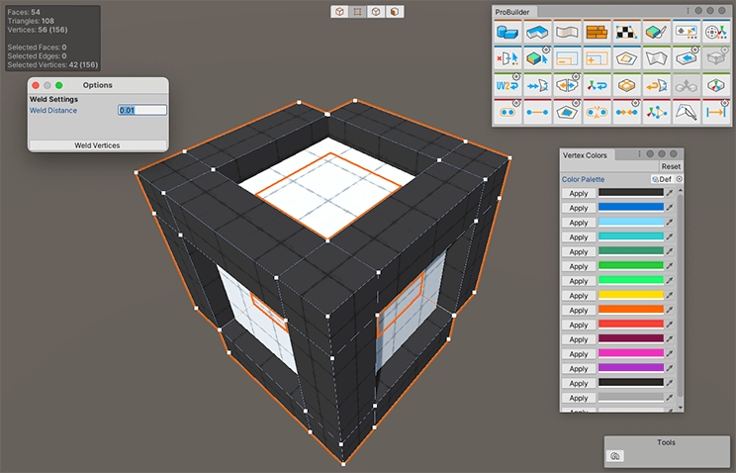Open the Material Editor brick icon

(x=596, y=32)
